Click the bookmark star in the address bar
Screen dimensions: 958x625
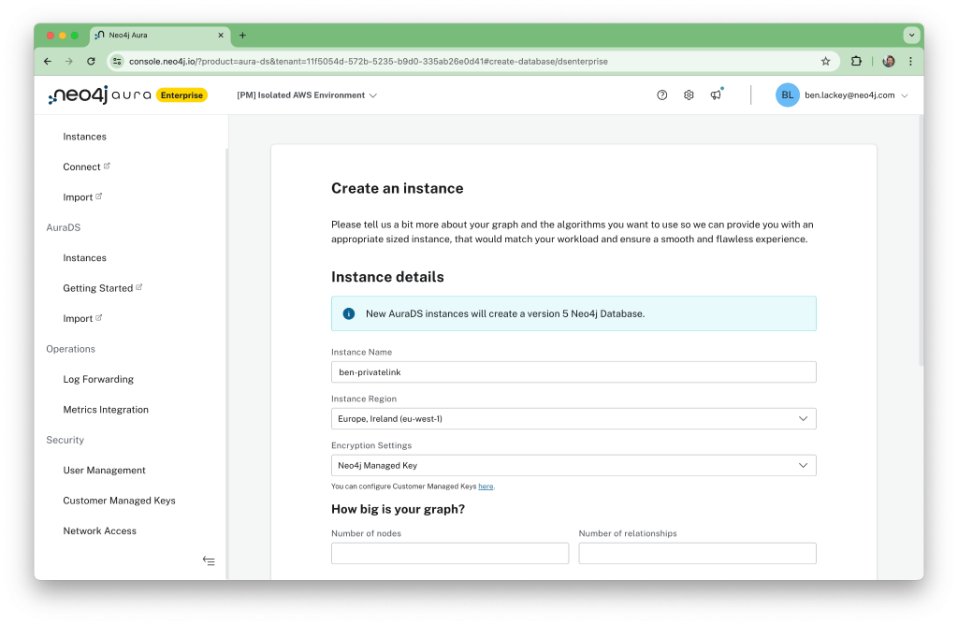tap(825, 60)
